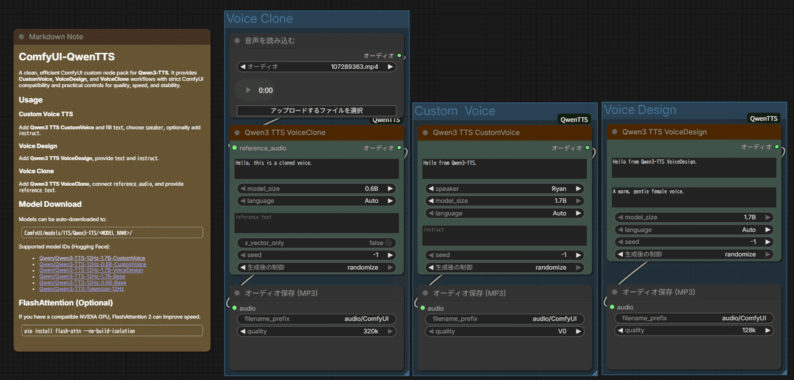Image resolution: width=794 pixels, height=380 pixels.
Task: Edit 'Hello from Qwen3-TTS VoiceDesign.' text box
Action: 694,167
